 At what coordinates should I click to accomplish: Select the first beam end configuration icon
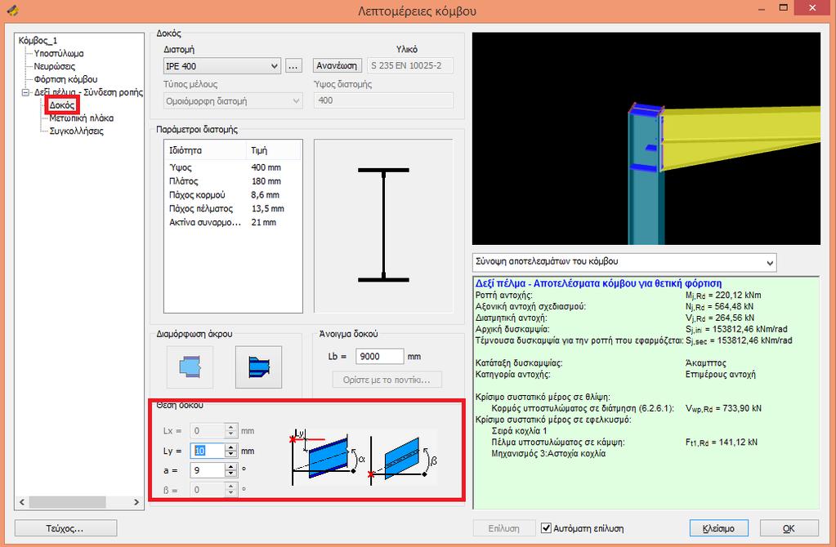pyautogui.click(x=190, y=367)
